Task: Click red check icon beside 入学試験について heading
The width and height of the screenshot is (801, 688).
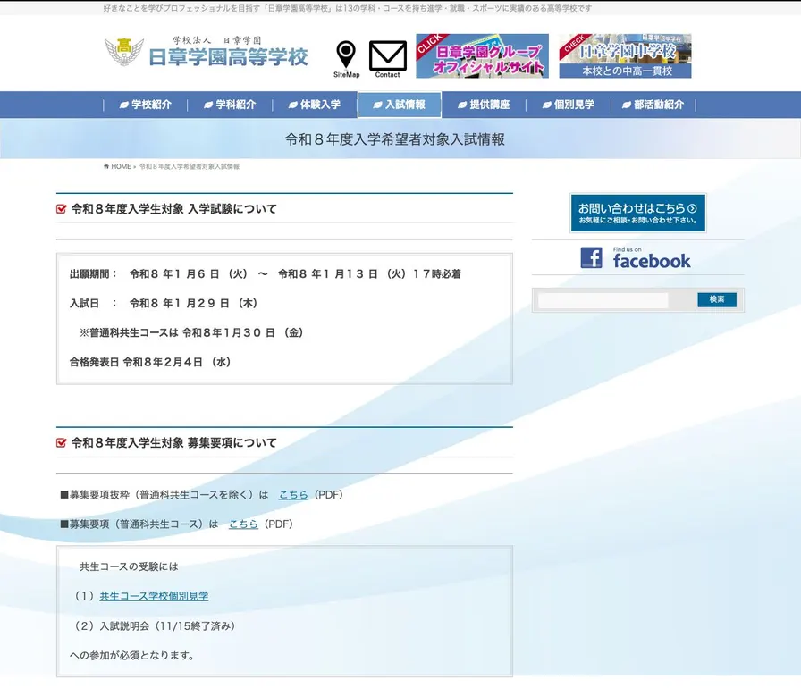Action: [62, 209]
